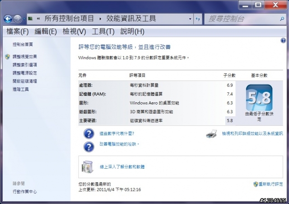Click 每秒的記憶體運算 description text
The image size is (289, 204).
[146, 94]
